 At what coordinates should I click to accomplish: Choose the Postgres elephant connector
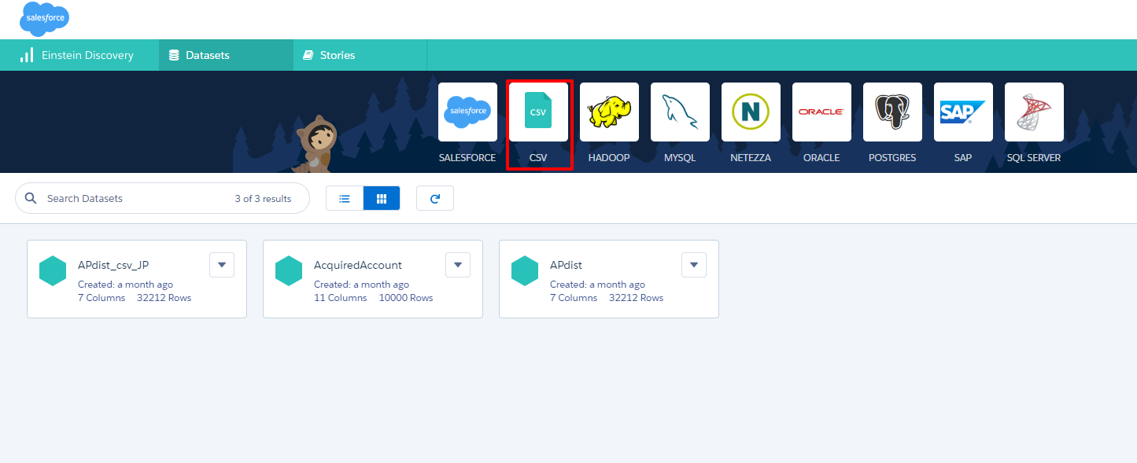coord(892,112)
